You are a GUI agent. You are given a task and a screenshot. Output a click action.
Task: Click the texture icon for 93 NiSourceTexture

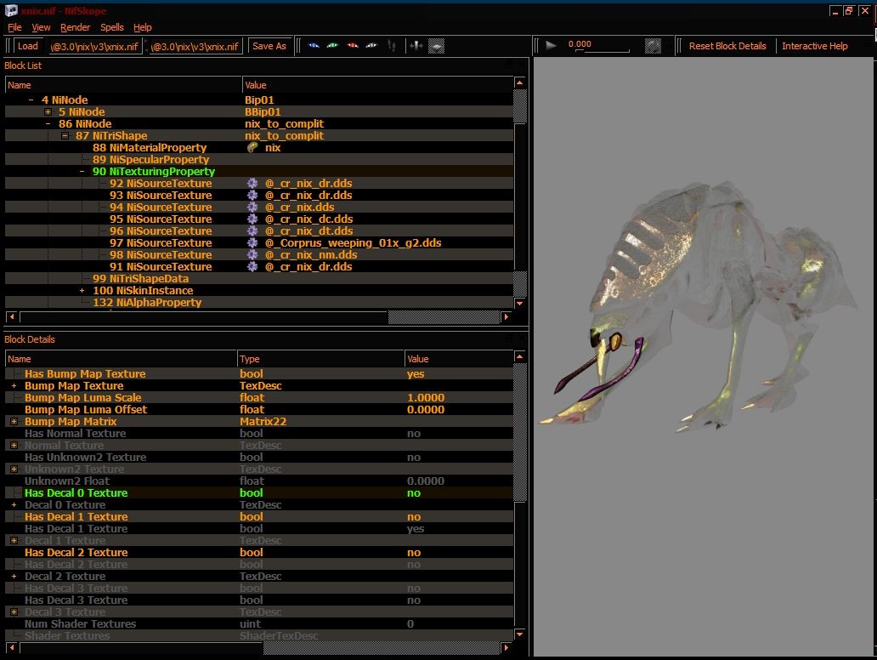pyautogui.click(x=252, y=195)
